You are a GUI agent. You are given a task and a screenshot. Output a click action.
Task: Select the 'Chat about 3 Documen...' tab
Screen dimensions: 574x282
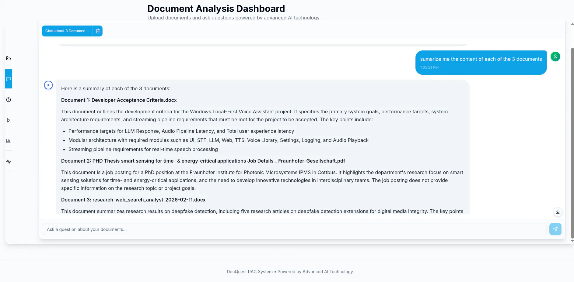67,31
